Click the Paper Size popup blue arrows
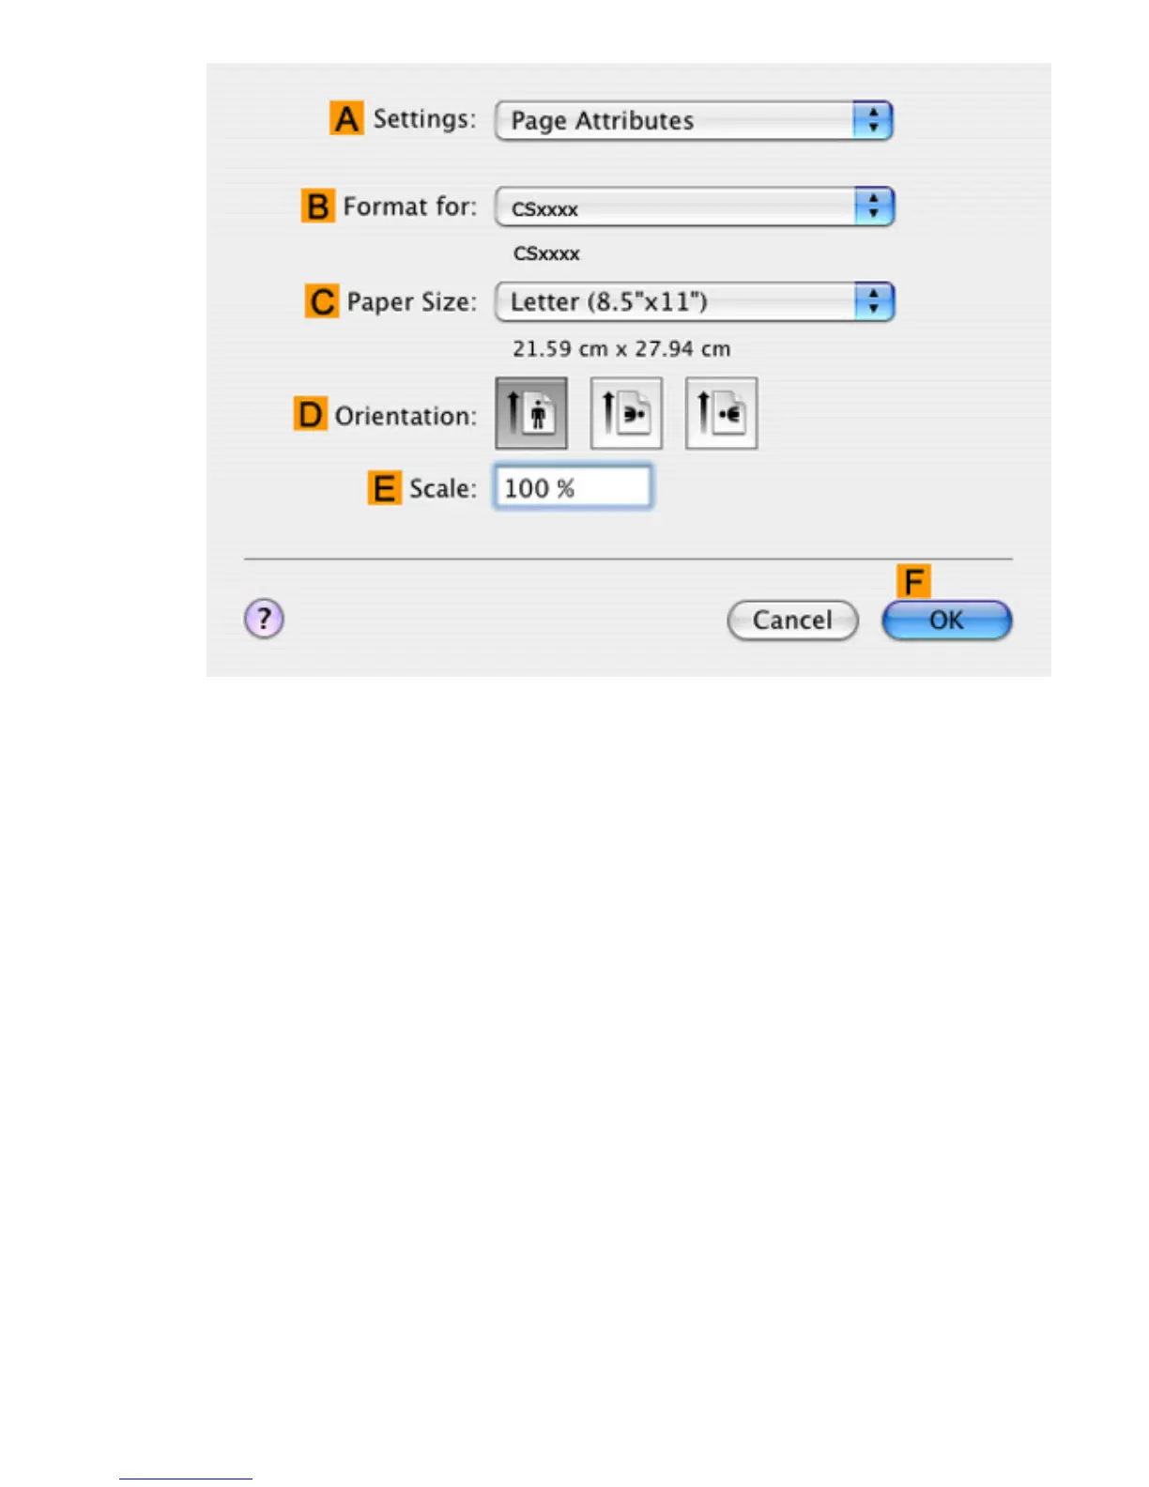 [x=874, y=301]
